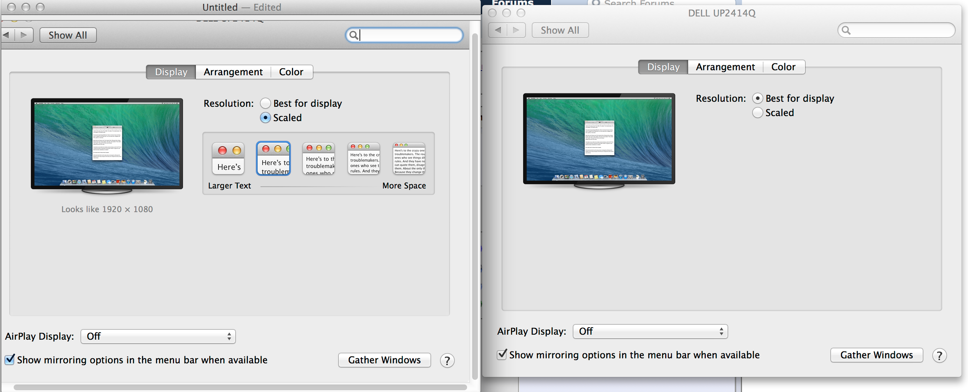Click the search field in the left window

pyautogui.click(x=404, y=35)
